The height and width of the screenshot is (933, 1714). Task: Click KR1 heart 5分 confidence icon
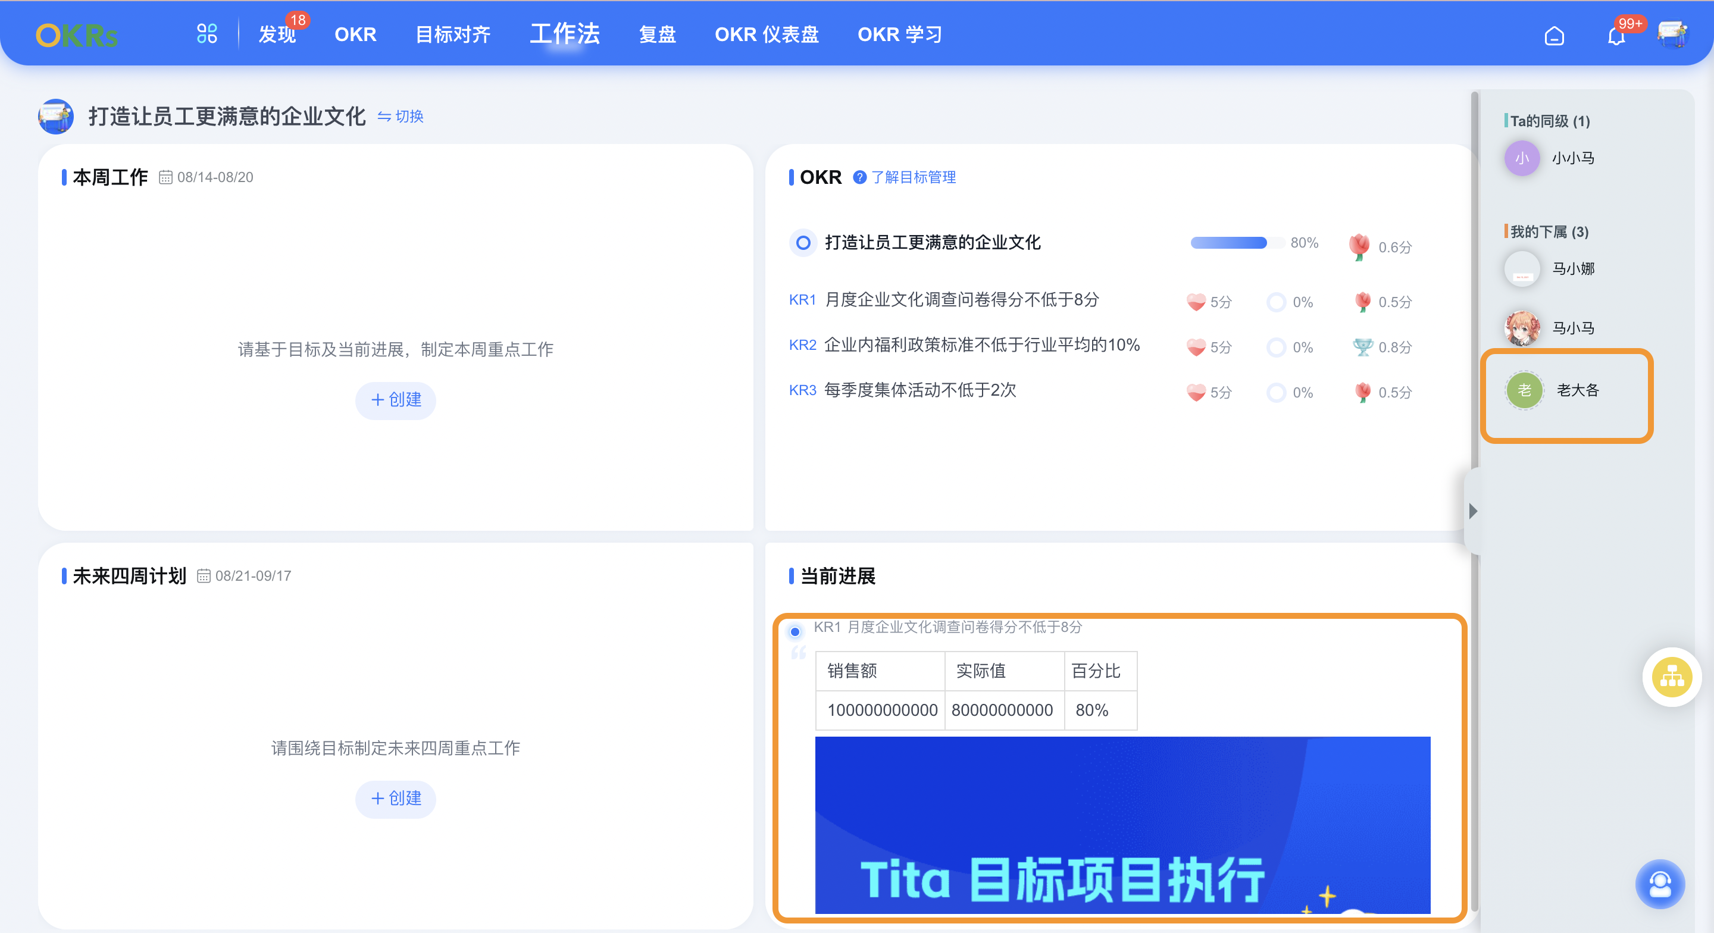coord(1196,302)
